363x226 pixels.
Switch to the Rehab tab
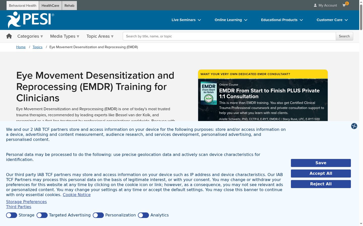[69, 6]
